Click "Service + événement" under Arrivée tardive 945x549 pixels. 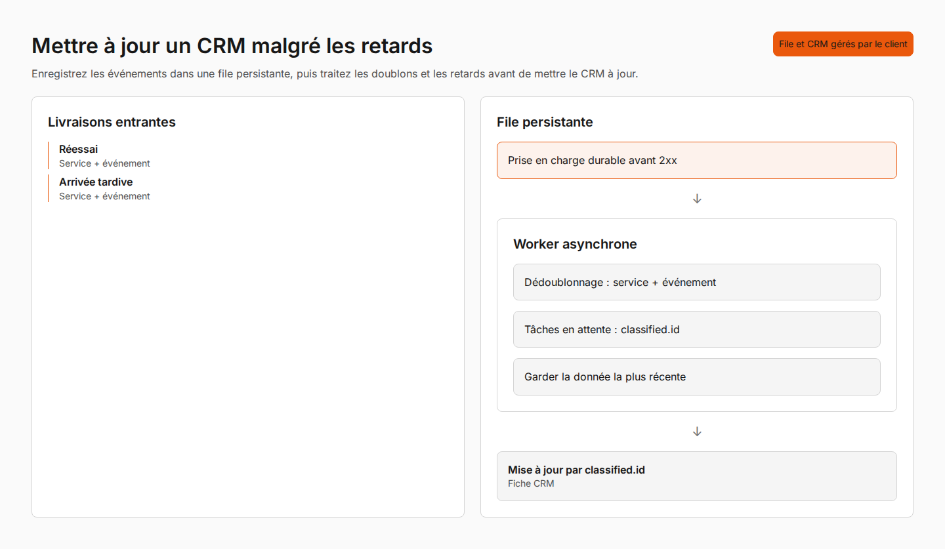pos(104,196)
